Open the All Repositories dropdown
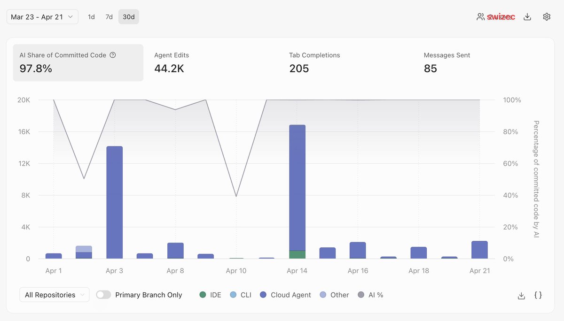This screenshot has height=321, width=564. (x=55, y=295)
